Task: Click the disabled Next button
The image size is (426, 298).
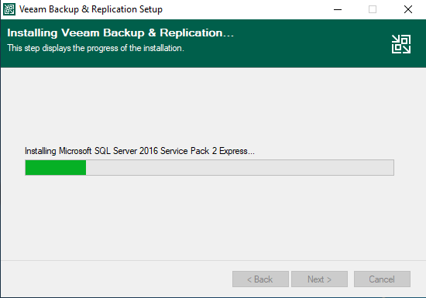Action: coord(319,279)
